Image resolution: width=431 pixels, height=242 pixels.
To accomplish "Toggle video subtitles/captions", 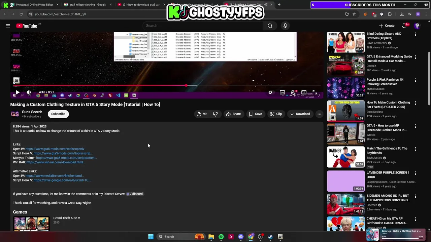I will 283,92.
